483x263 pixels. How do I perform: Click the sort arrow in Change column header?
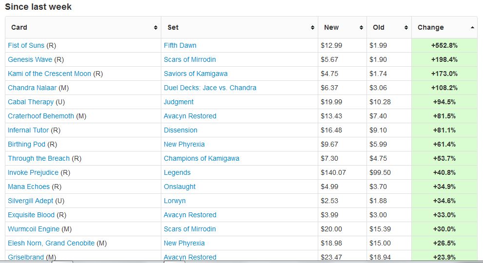pyautogui.click(x=472, y=28)
